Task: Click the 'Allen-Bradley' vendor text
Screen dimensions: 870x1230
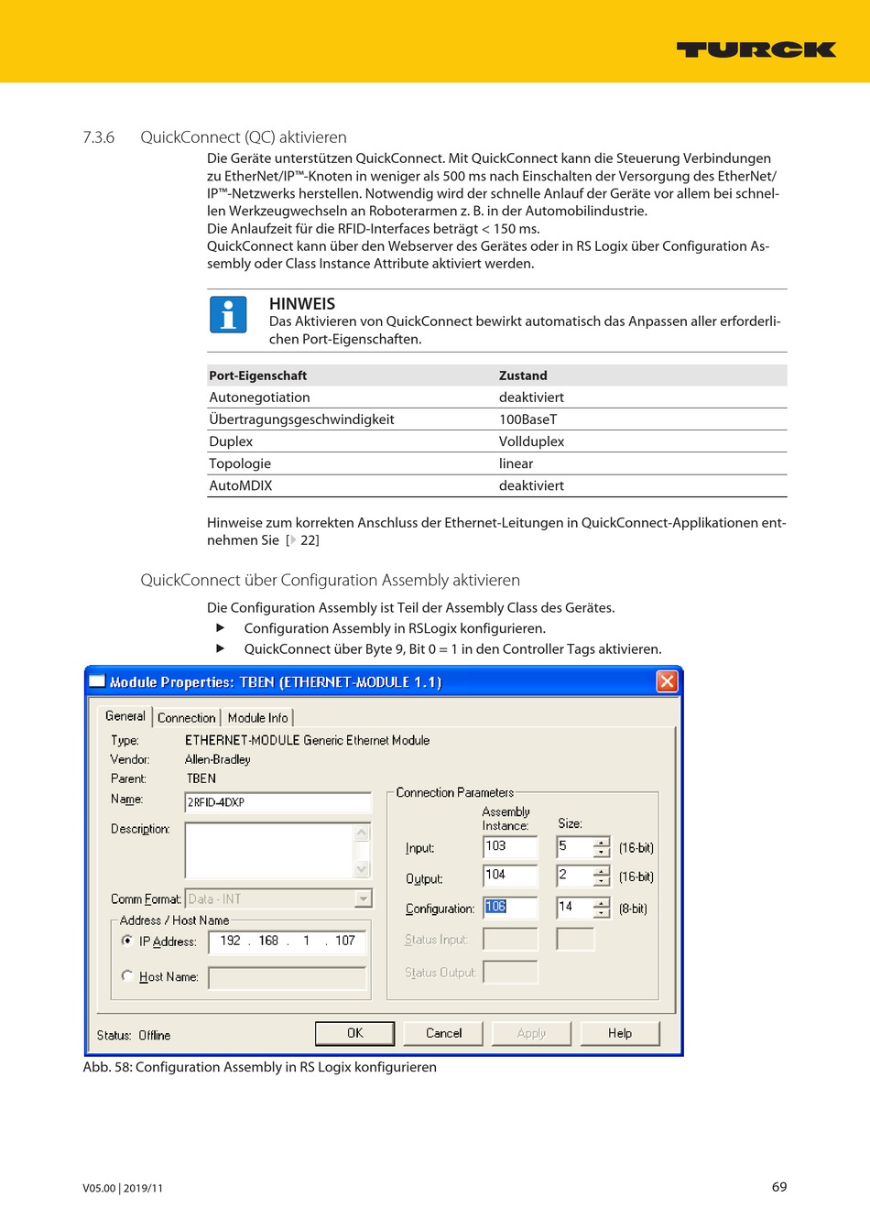Action: click(217, 759)
